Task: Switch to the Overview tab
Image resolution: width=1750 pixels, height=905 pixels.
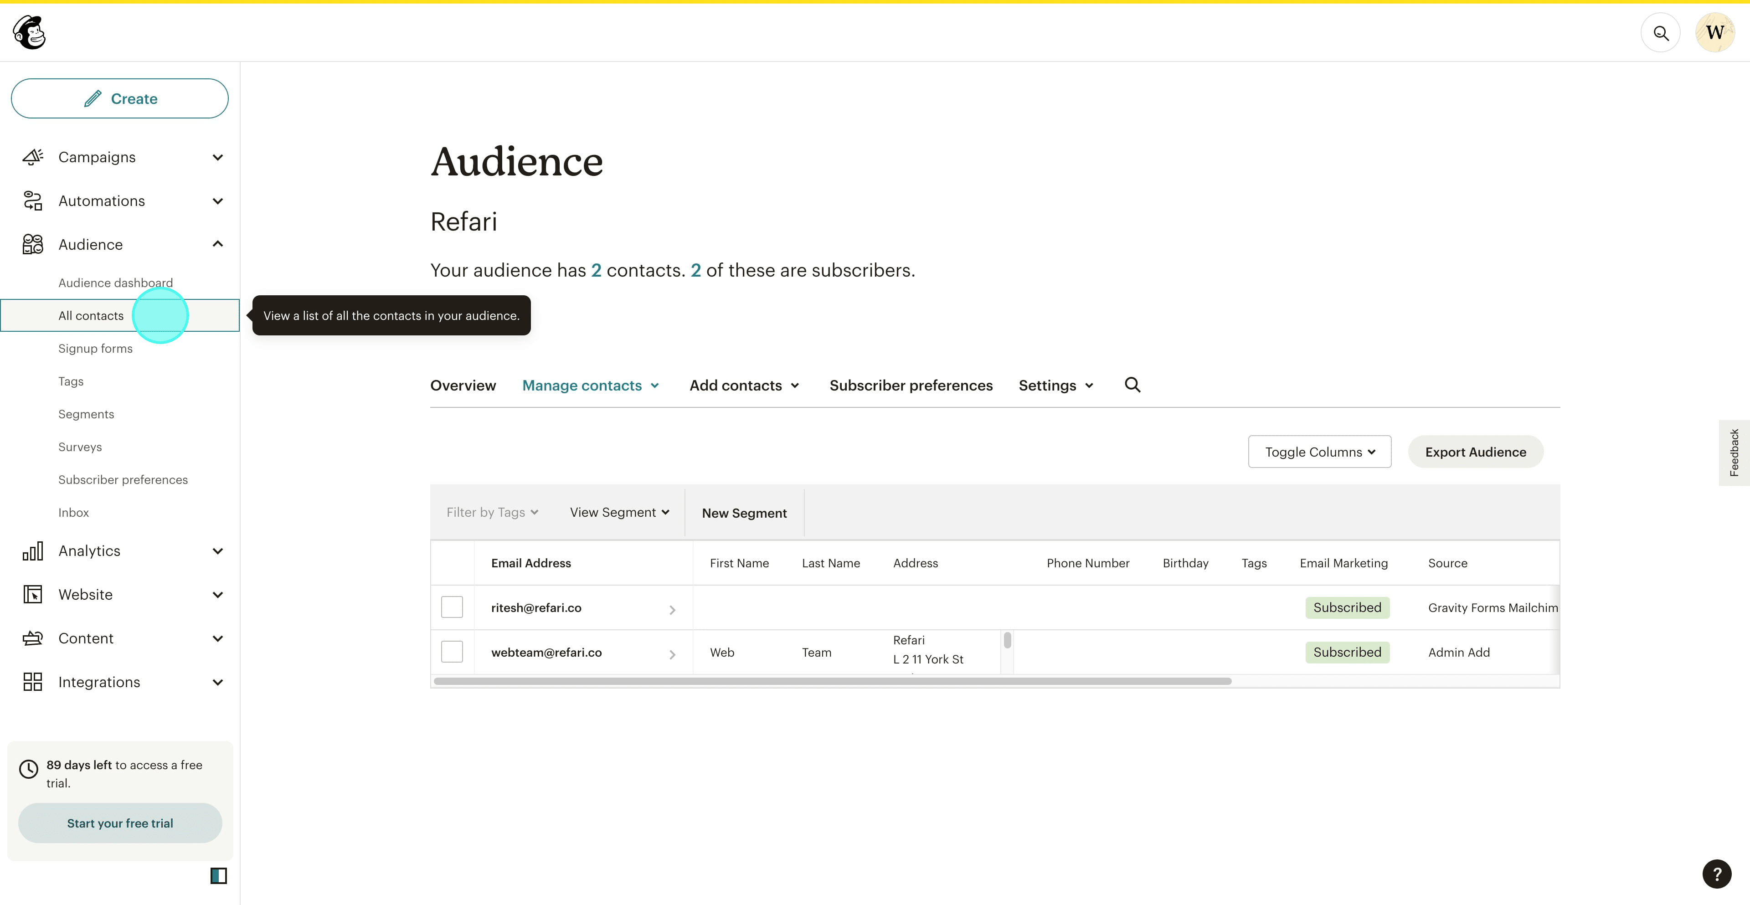Action: coord(463,385)
